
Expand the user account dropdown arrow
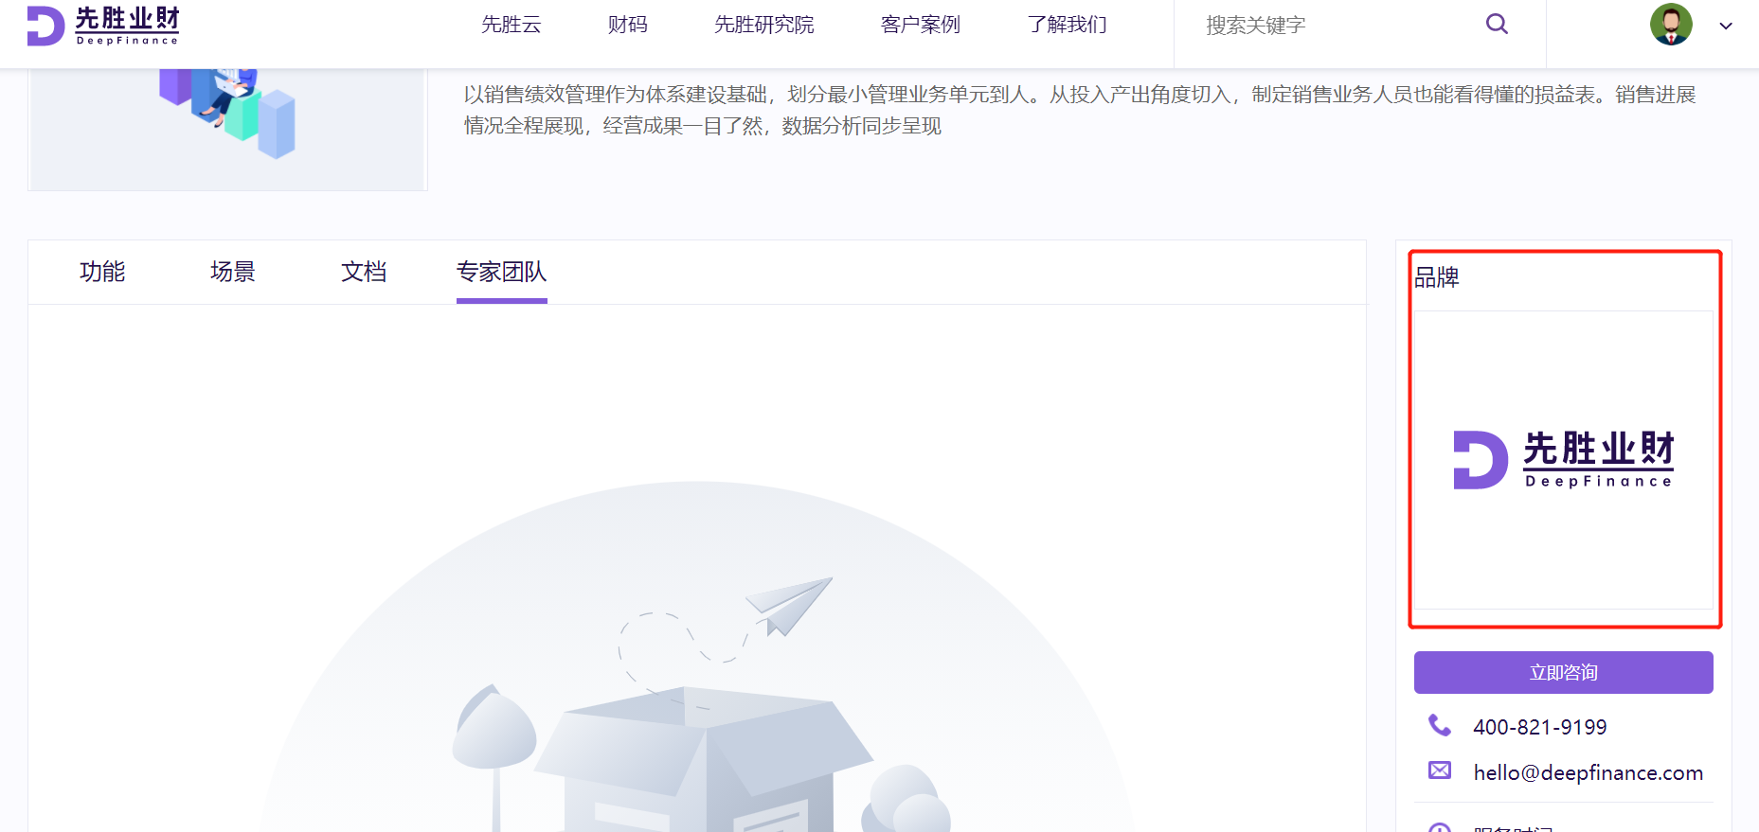coord(1726,26)
